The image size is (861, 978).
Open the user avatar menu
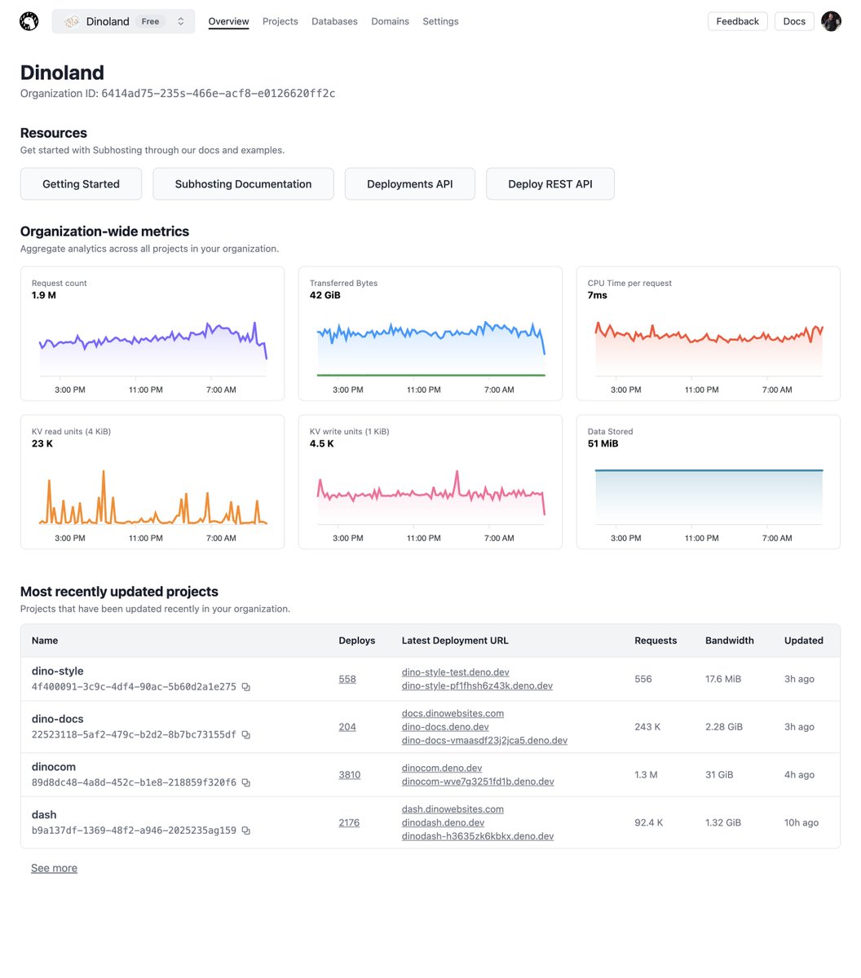click(x=831, y=21)
